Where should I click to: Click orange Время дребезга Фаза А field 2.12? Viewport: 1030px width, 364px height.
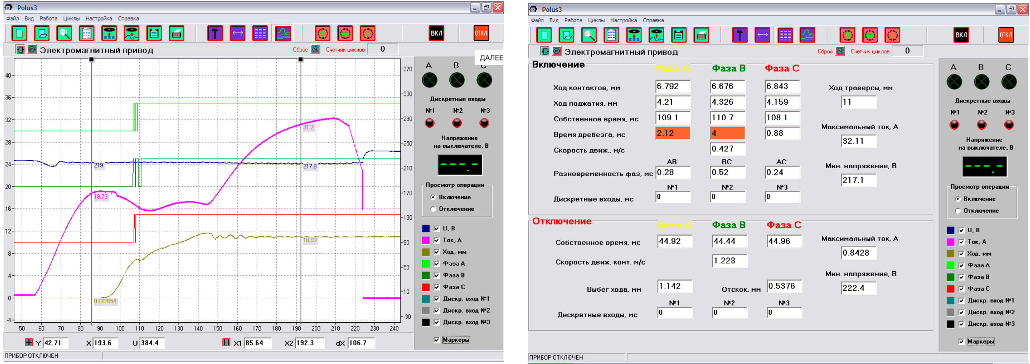pos(673,133)
